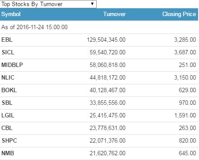Image resolution: width=199 pixels, height=160 pixels.
Task: Click NMB turnover value 21,620,762.00
Action: tap(108, 153)
